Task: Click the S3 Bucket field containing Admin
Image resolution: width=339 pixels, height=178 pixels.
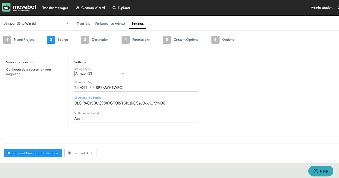Action: click(x=136, y=119)
